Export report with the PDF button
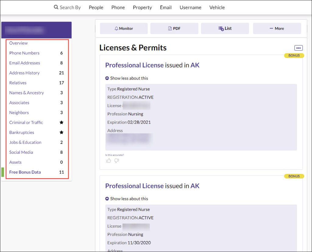 pyautogui.click(x=174, y=28)
